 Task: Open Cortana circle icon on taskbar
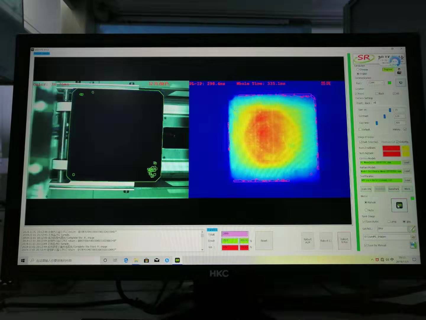pos(105,260)
